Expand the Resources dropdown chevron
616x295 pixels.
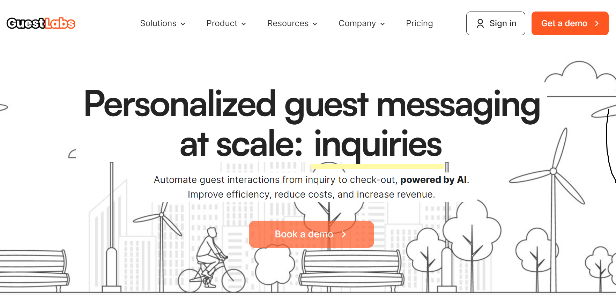315,24
